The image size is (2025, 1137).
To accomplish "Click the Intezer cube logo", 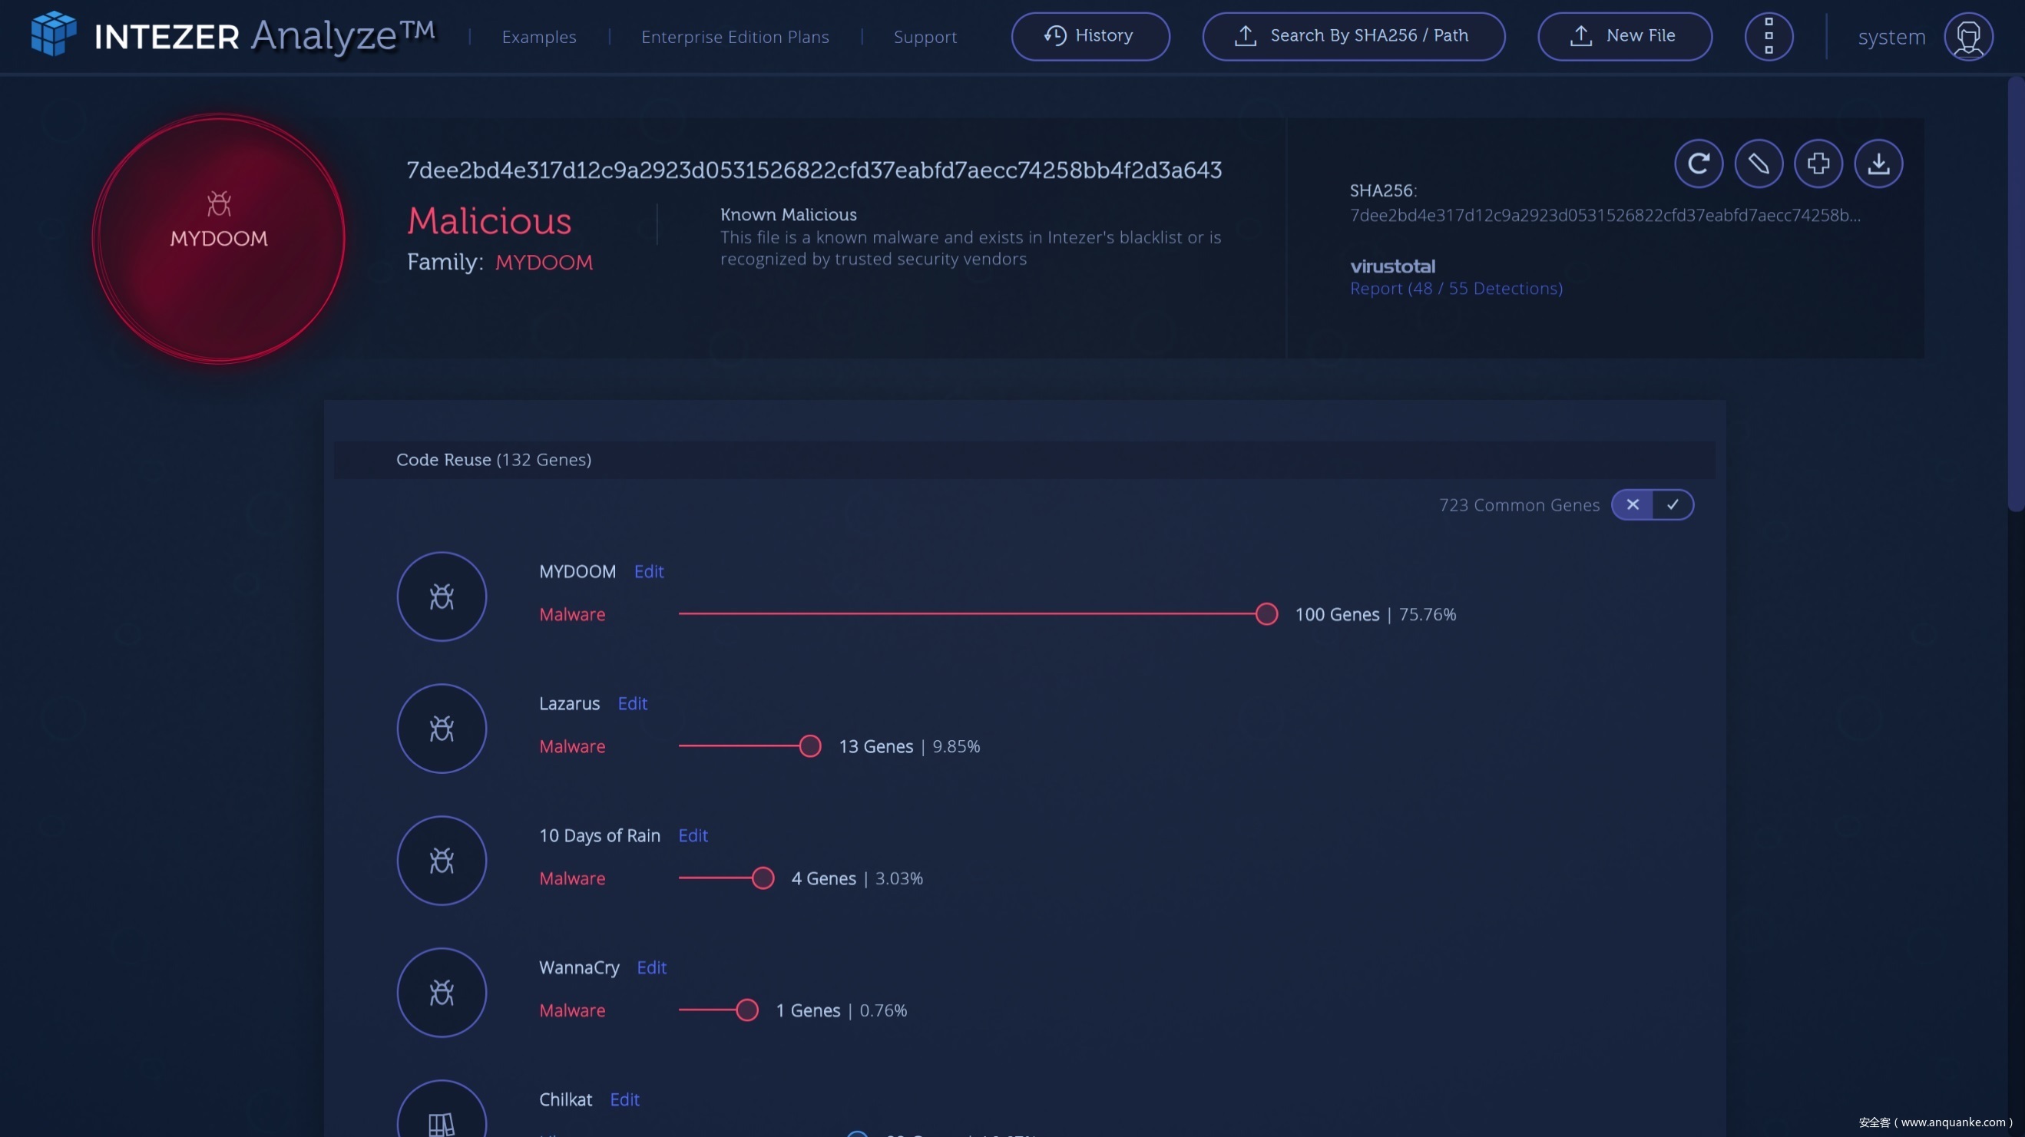I will 54,34.
